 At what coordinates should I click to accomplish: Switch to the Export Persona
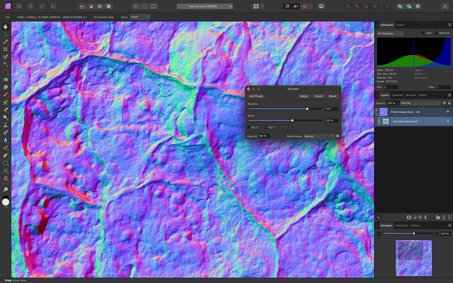[x=52, y=6]
